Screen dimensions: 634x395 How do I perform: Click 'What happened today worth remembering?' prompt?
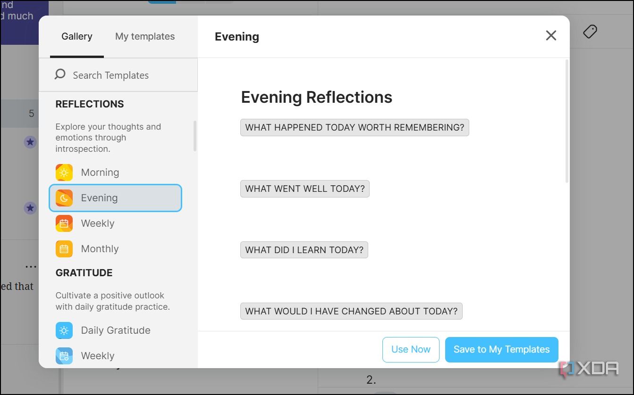pyautogui.click(x=355, y=127)
